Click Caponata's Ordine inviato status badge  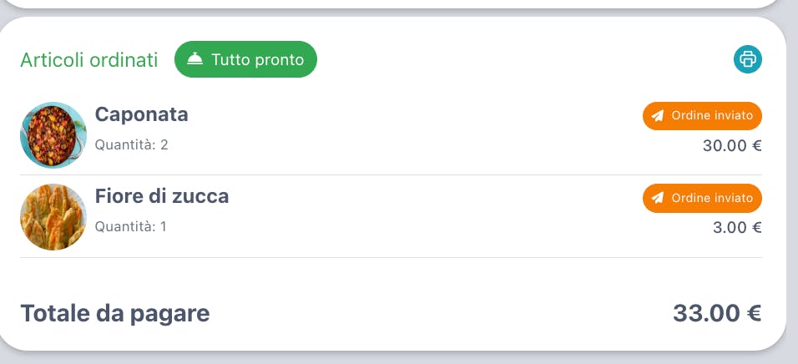pyautogui.click(x=702, y=116)
